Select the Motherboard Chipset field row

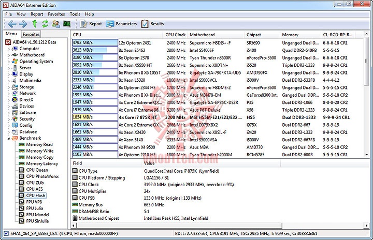[177, 218]
